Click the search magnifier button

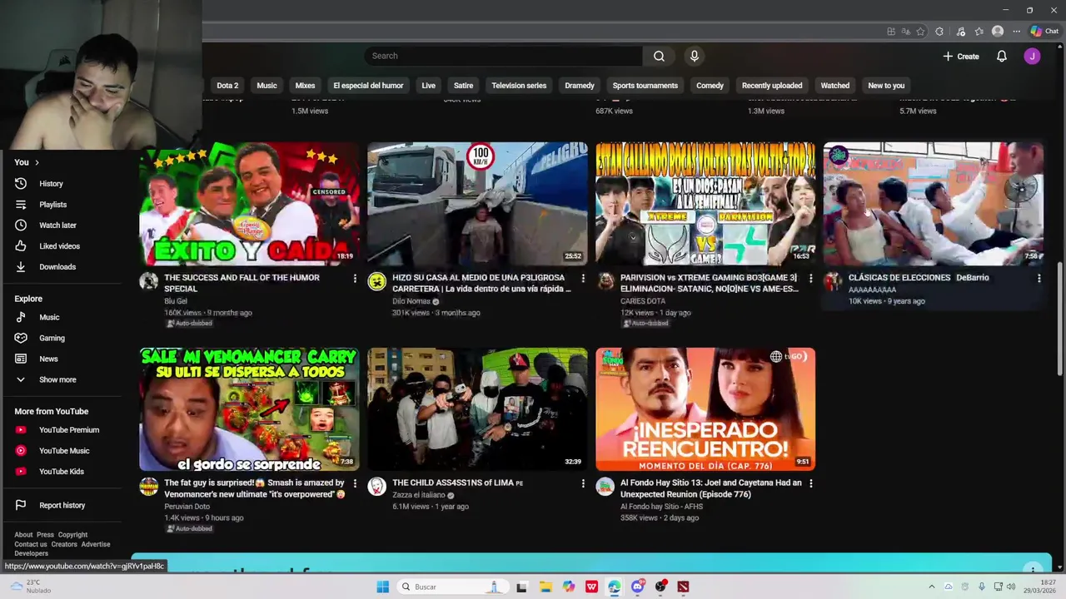[x=659, y=56]
